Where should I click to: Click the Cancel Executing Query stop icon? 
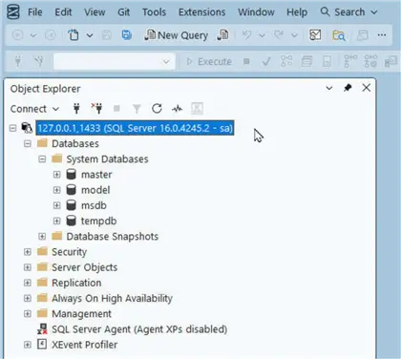click(x=246, y=61)
